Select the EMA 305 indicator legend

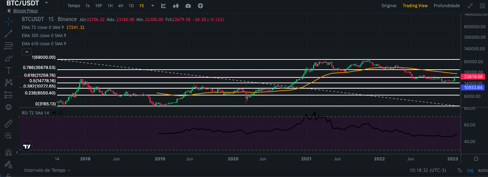[x=44, y=35]
